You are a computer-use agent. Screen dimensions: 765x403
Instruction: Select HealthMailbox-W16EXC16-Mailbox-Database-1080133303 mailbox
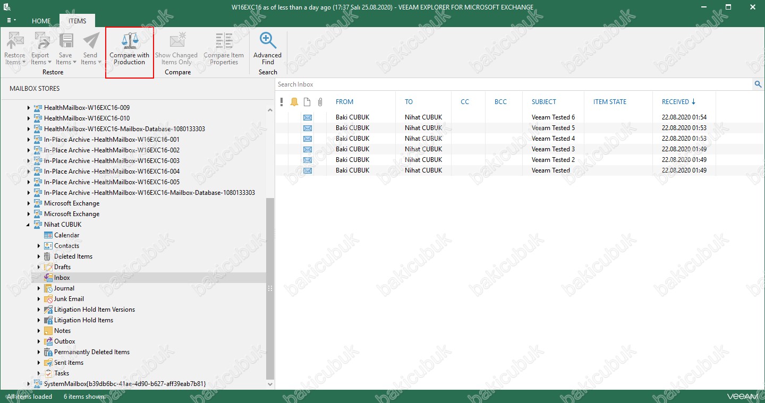(x=124, y=129)
